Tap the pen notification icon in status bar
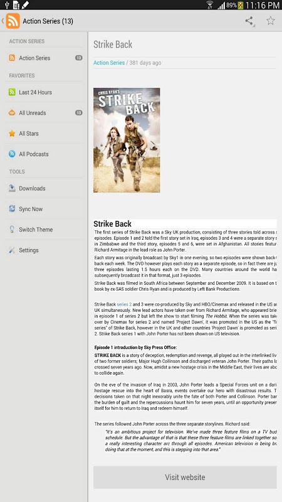The image size is (282, 502). pos(25,5)
